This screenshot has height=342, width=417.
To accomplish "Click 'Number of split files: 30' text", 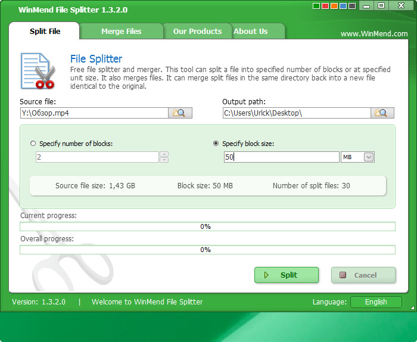I will point(311,186).
